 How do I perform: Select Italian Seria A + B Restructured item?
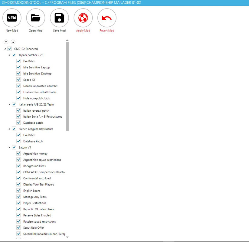click(x=43, y=116)
